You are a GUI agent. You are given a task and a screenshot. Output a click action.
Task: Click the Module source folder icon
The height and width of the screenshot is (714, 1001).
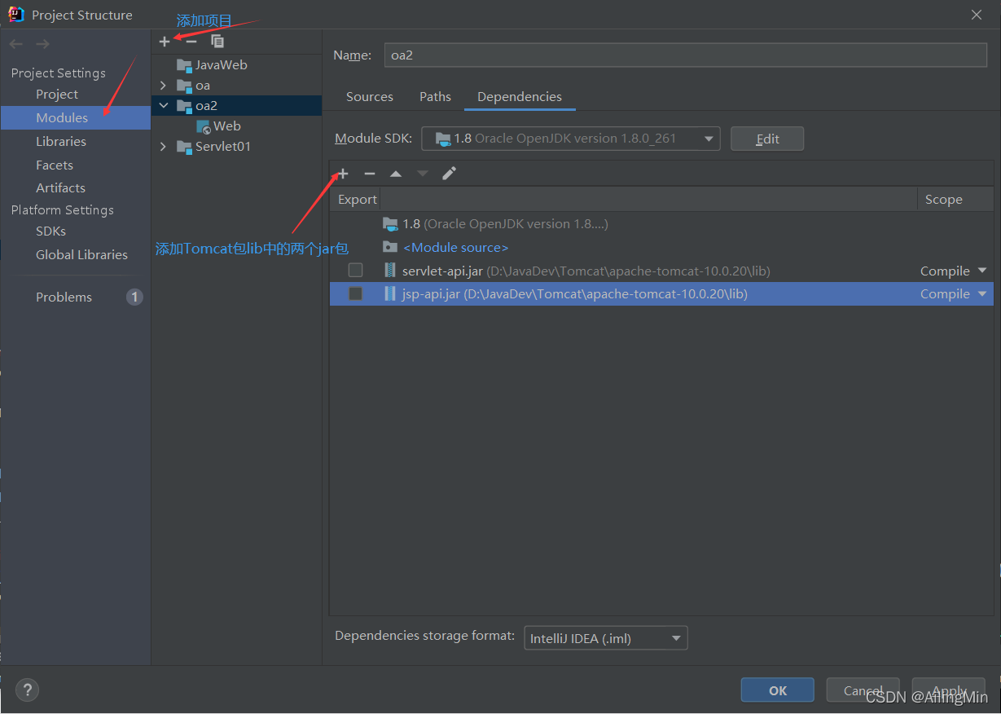coord(390,247)
